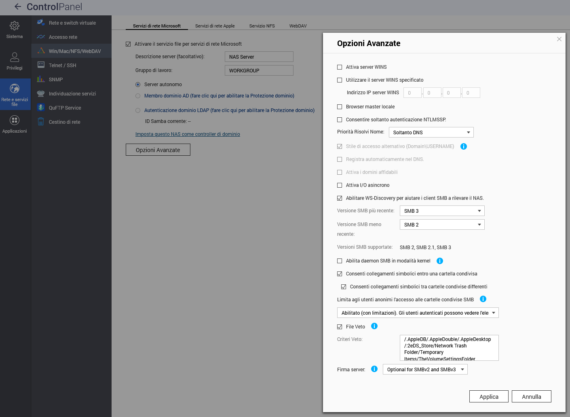Switch to the Servizio NFS tab

point(262,26)
